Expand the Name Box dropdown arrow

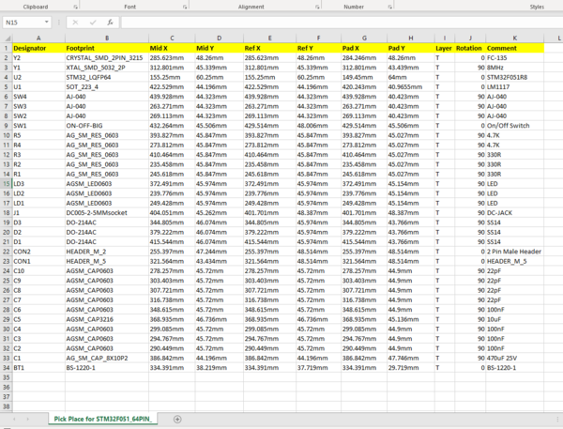[x=47, y=23]
